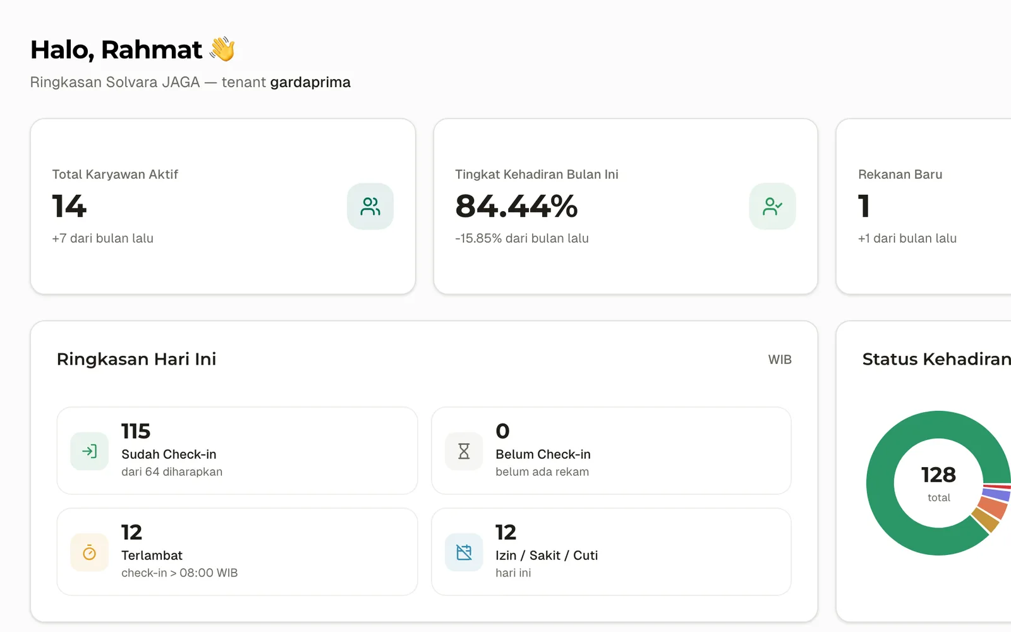Select the Tingkat Kehadiran Bulan Ini card
Screen dimensions: 1011x632
(x=626, y=206)
